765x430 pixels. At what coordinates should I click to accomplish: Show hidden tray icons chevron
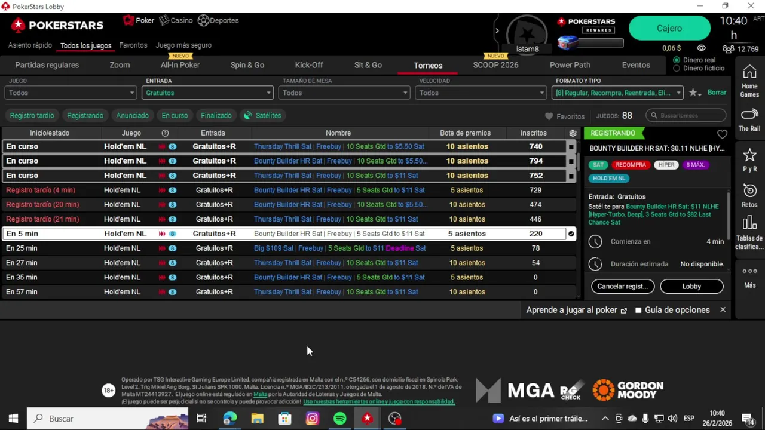click(x=605, y=419)
